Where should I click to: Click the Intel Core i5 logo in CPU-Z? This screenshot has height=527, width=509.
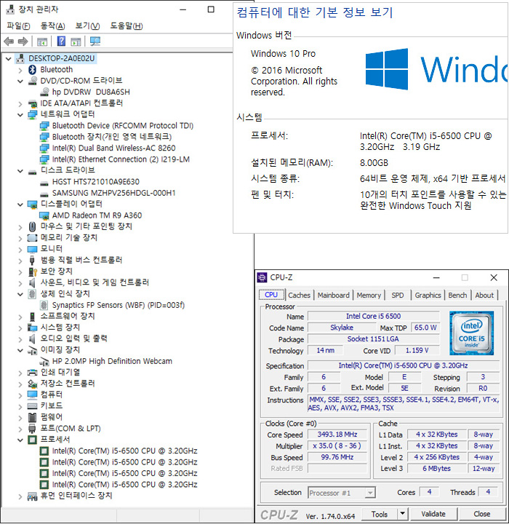click(471, 333)
